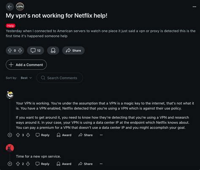200x170 pixels.
Task: Downvote the main post
Action: (20, 50)
